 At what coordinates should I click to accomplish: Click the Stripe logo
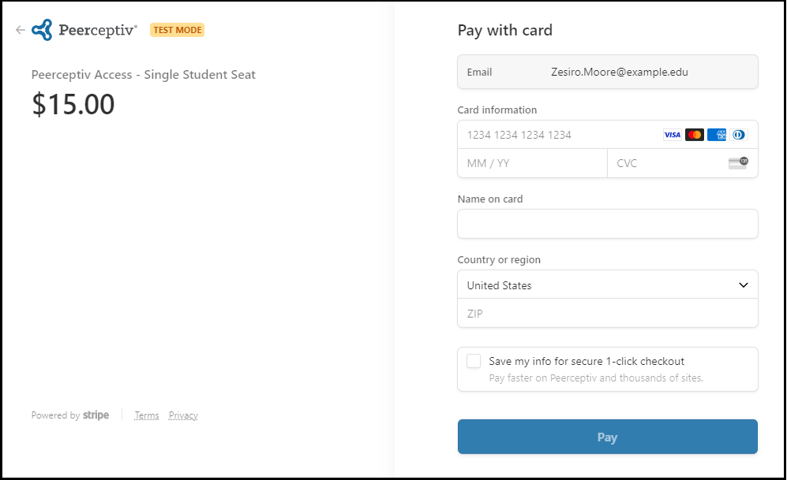tap(96, 415)
